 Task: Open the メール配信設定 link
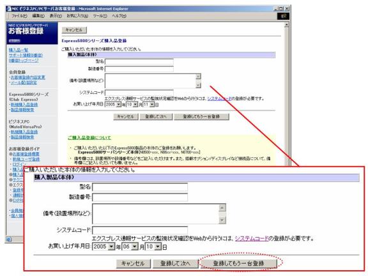click(x=24, y=82)
